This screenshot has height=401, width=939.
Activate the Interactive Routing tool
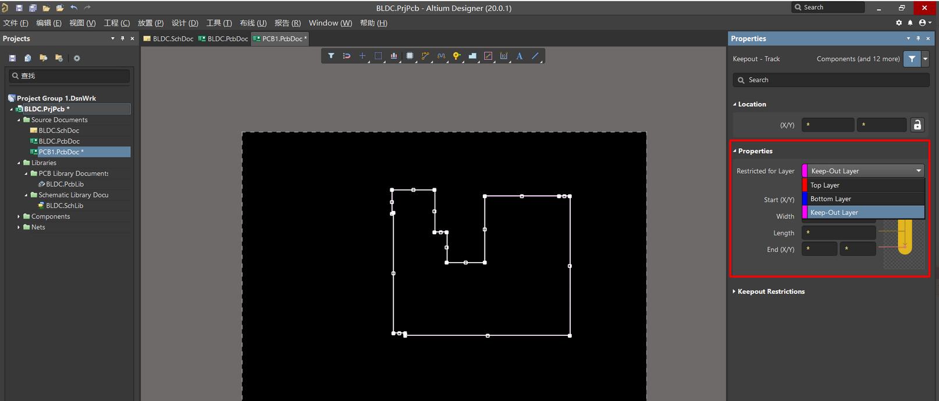coord(425,56)
